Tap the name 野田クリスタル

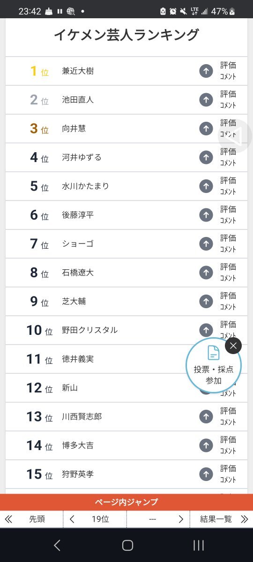(x=90, y=330)
